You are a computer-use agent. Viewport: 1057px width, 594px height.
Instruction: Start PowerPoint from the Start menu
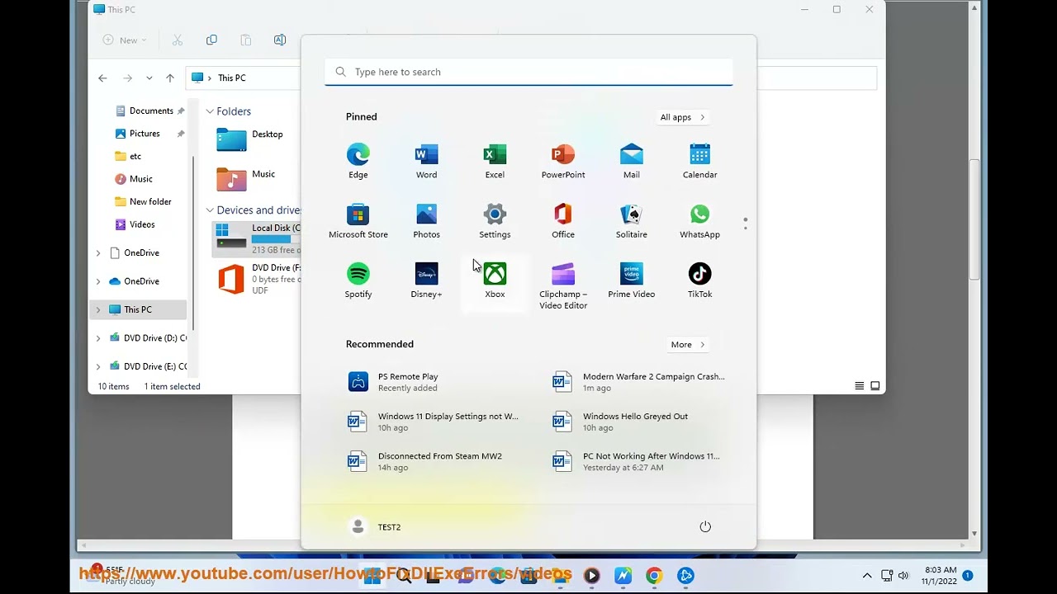pos(563,161)
